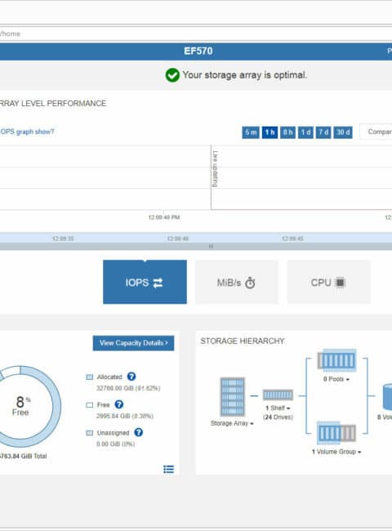This screenshot has height=531, width=392.
Task: Click the STORAGE HIERARCHY heading
Action: (x=243, y=341)
